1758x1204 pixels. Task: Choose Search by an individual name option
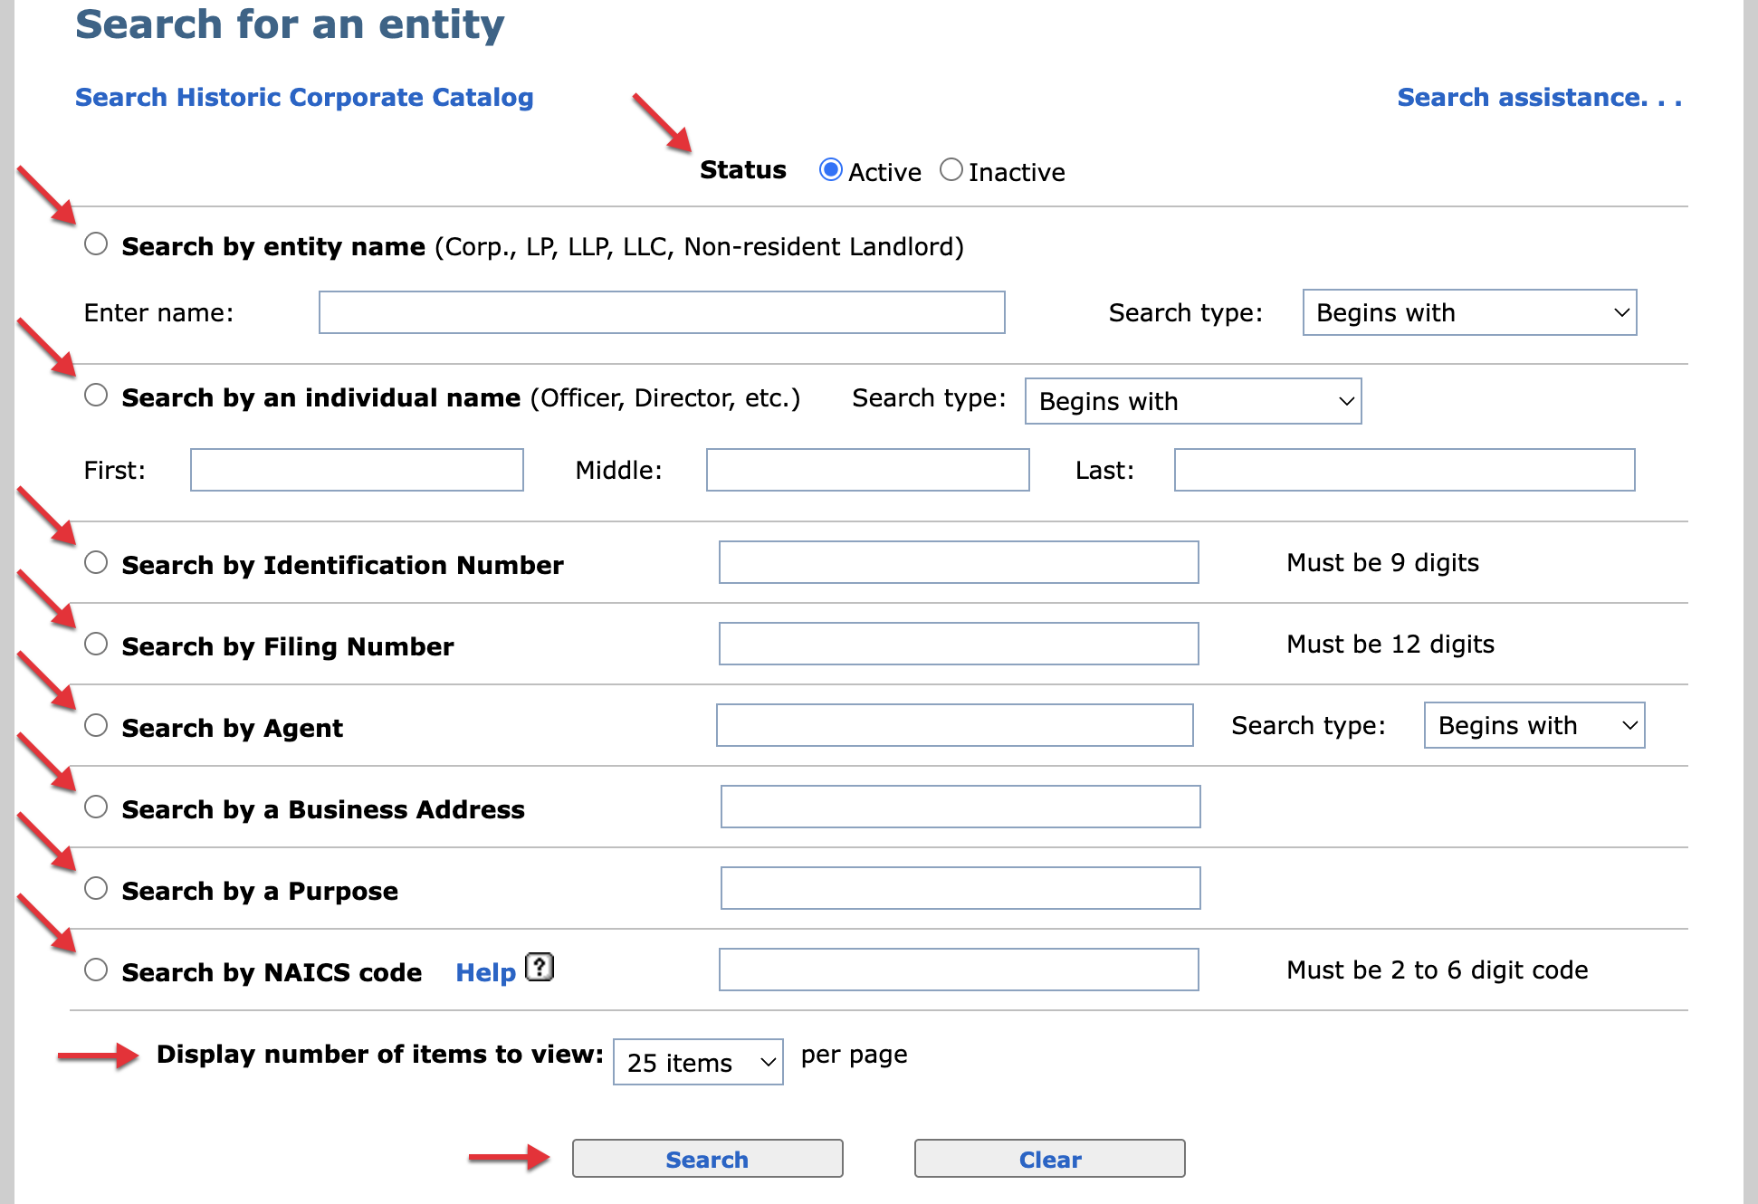96,396
